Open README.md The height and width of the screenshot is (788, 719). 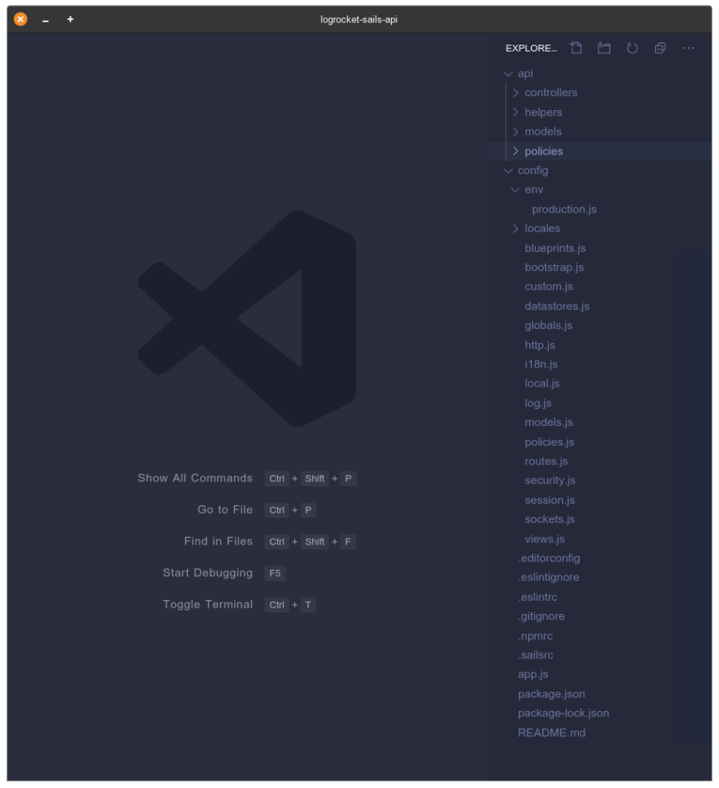pos(551,732)
